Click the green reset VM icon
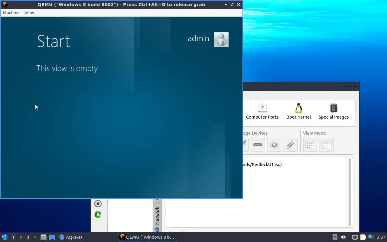The height and width of the screenshot is (242, 387). [98, 214]
